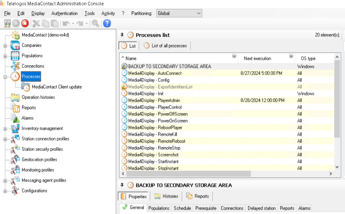Select the Media4Display - RebootPlayer row
Image resolution: width=345 pixels, height=214 pixels.
(x=227, y=127)
